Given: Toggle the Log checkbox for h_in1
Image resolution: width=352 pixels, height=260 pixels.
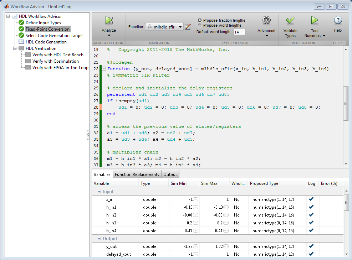Looking at the screenshot, I should point(311,207).
